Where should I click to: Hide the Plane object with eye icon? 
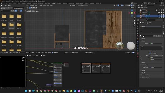pyautogui.click(x=160, y=16)
